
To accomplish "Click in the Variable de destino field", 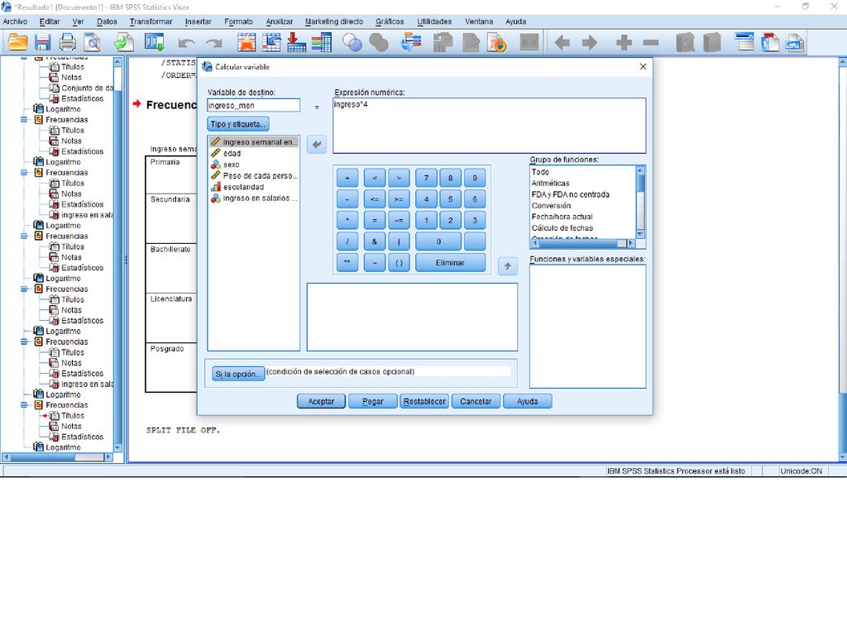I will pyautogui.click(x=253, y=105).
